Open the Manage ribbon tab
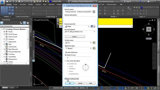This screenshot has height=90, width=160. click(51, 4)
